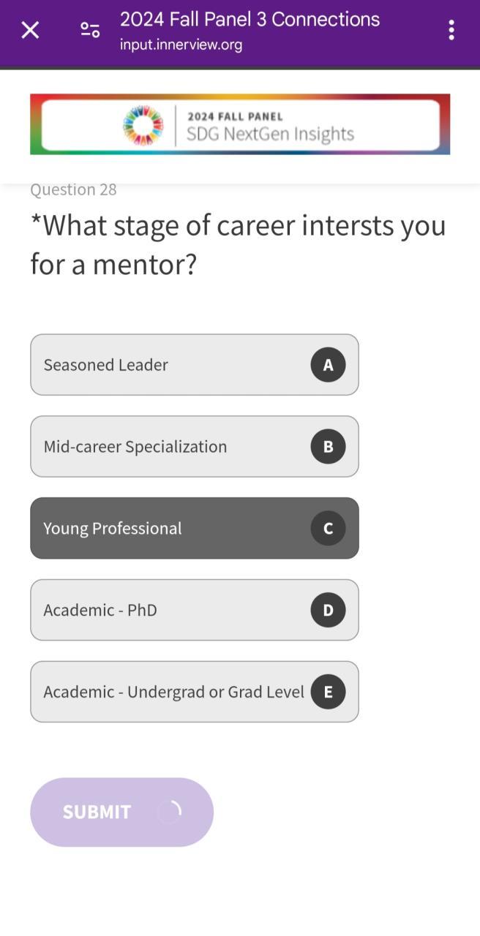Image resolution: width=480 pixels, height=936 pixels.
Task: Close the 2024 Fall Panel page
Action: tap(30, 30)
